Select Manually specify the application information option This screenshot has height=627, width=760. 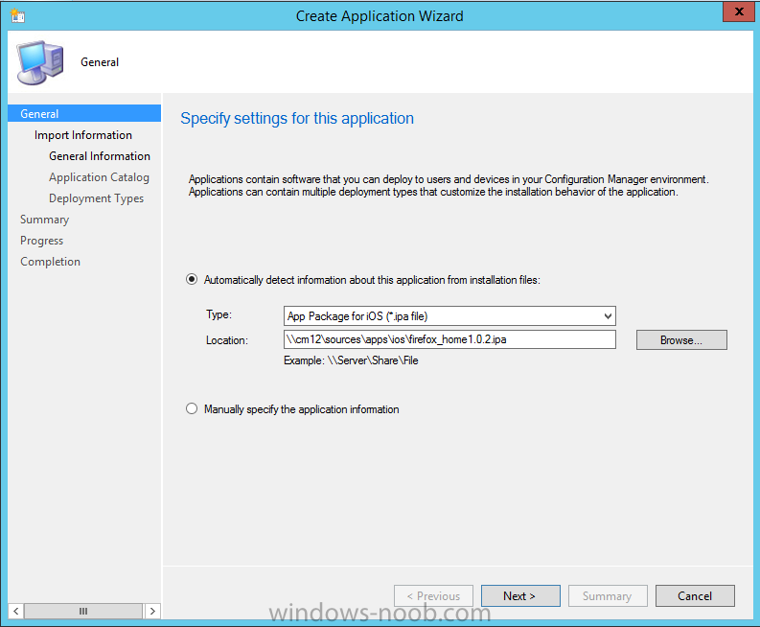coord(192,408)
